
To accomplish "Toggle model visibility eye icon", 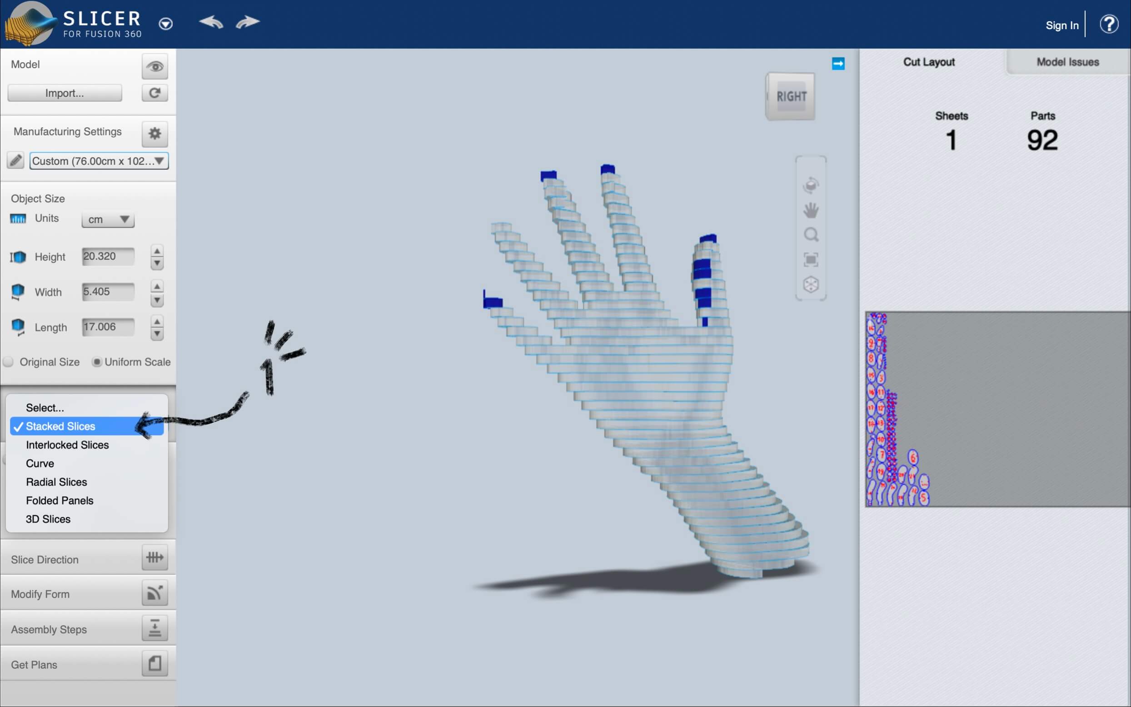I will click(x=155, y=66).
